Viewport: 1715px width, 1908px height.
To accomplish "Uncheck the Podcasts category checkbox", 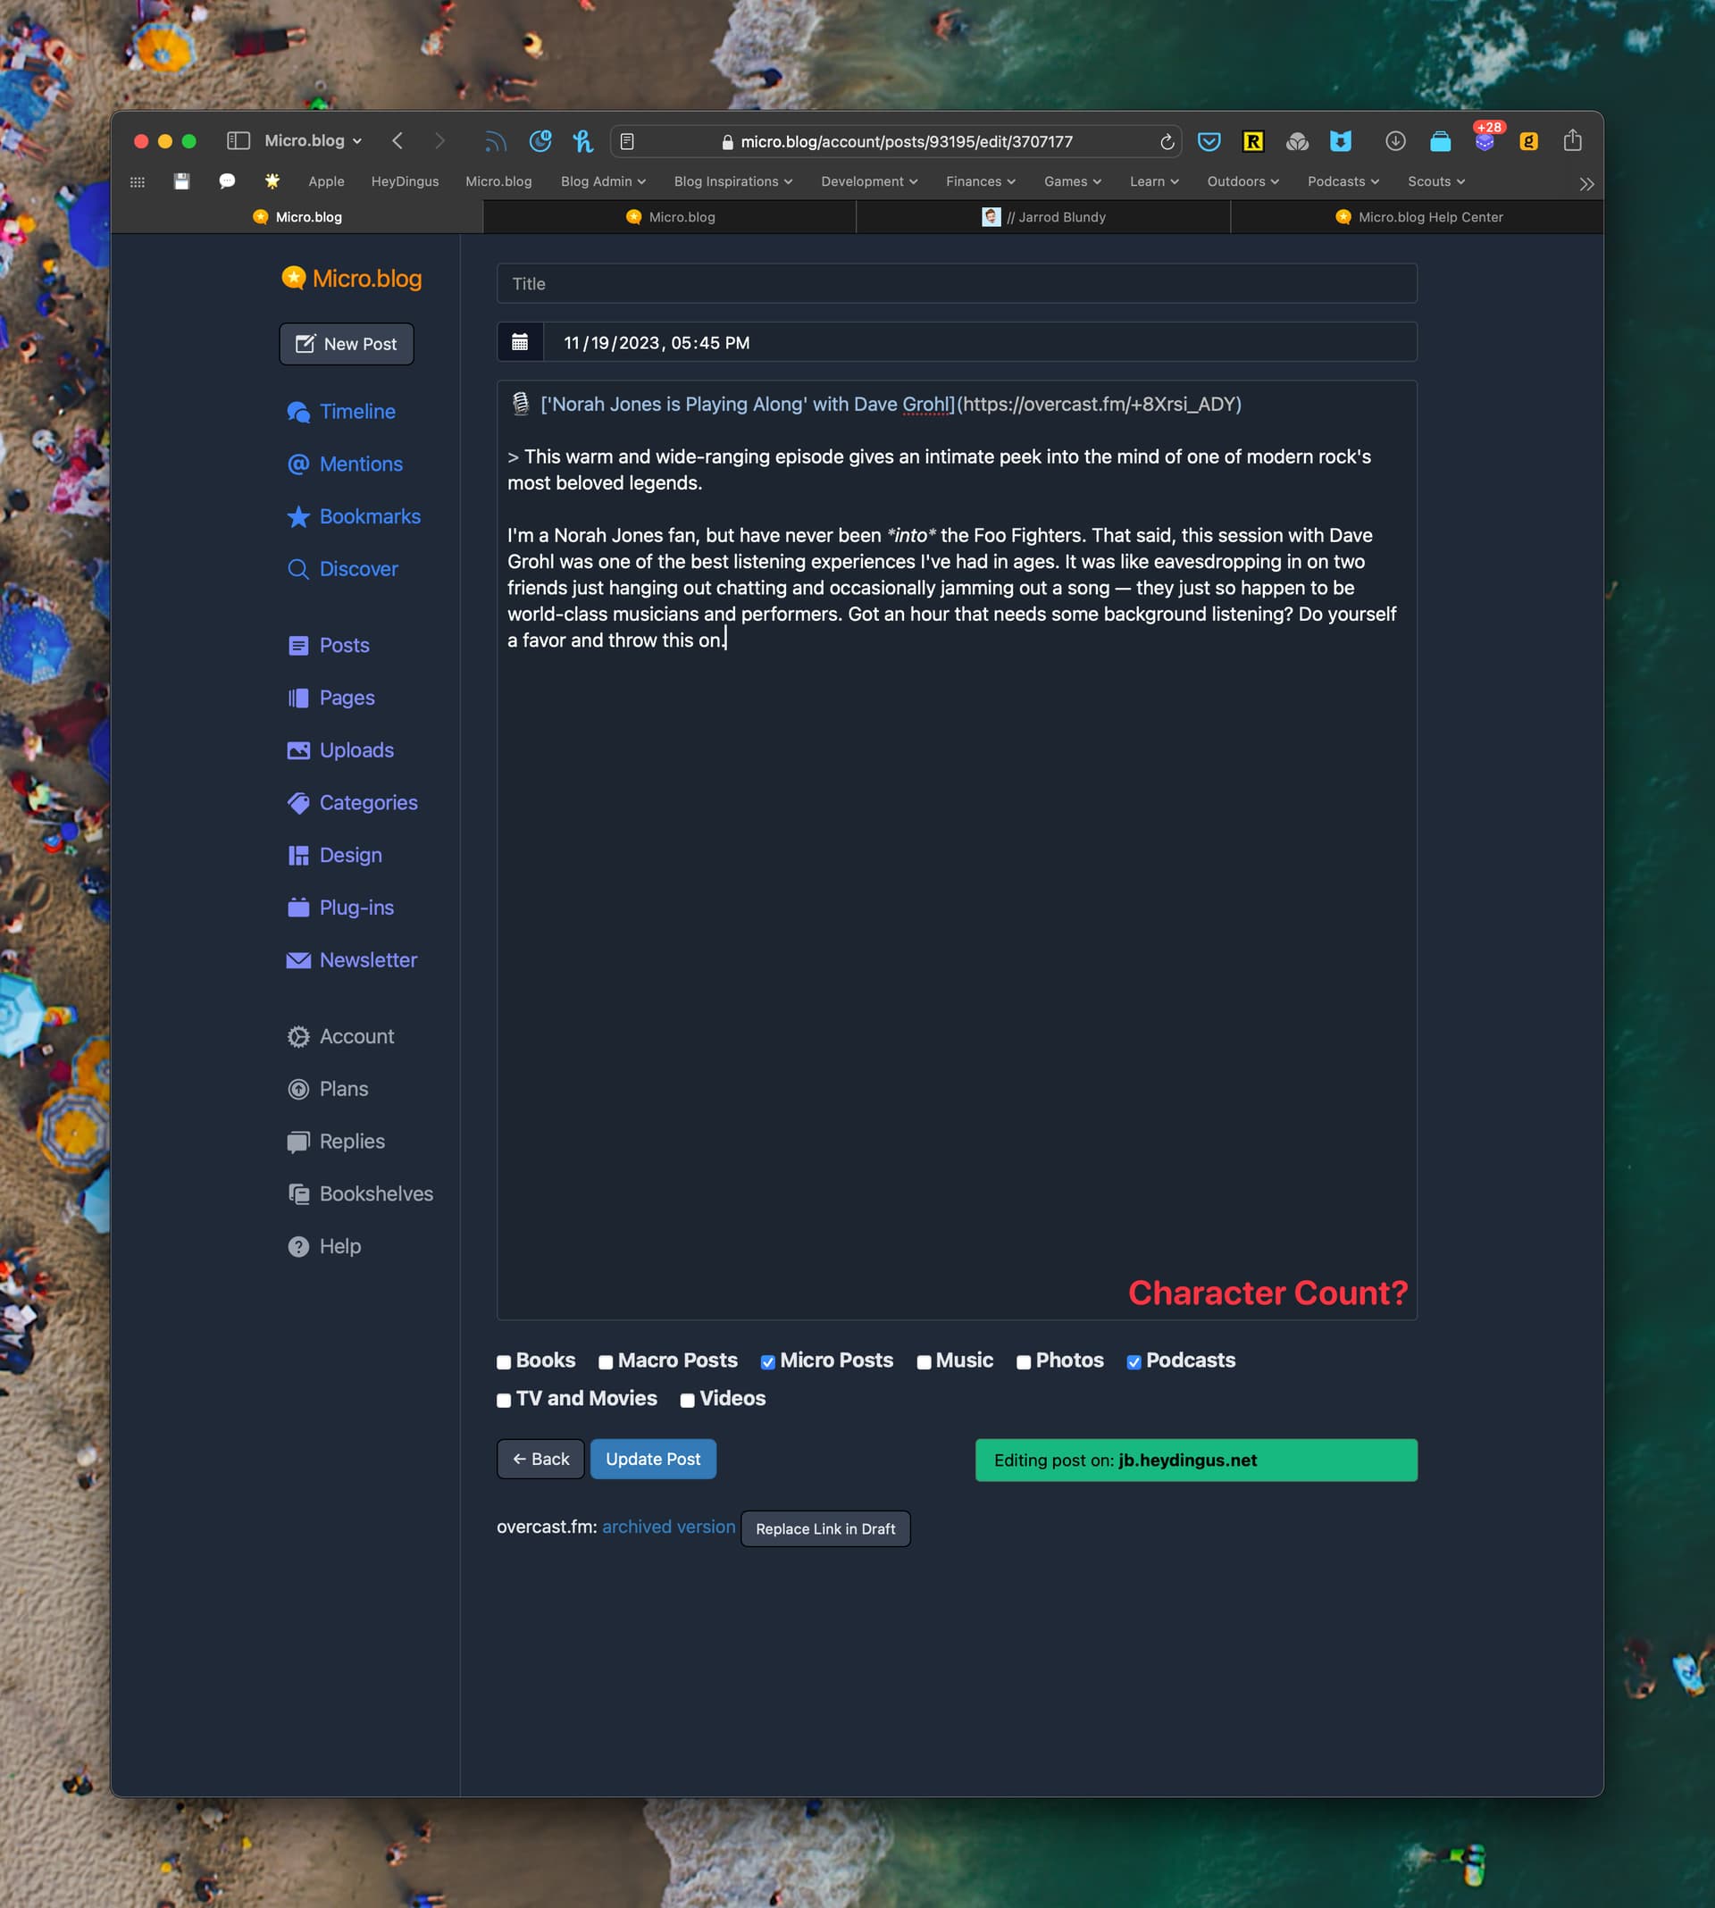I will [1134, 1362].
